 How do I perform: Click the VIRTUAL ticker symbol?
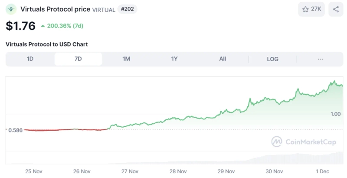[103, 10]
